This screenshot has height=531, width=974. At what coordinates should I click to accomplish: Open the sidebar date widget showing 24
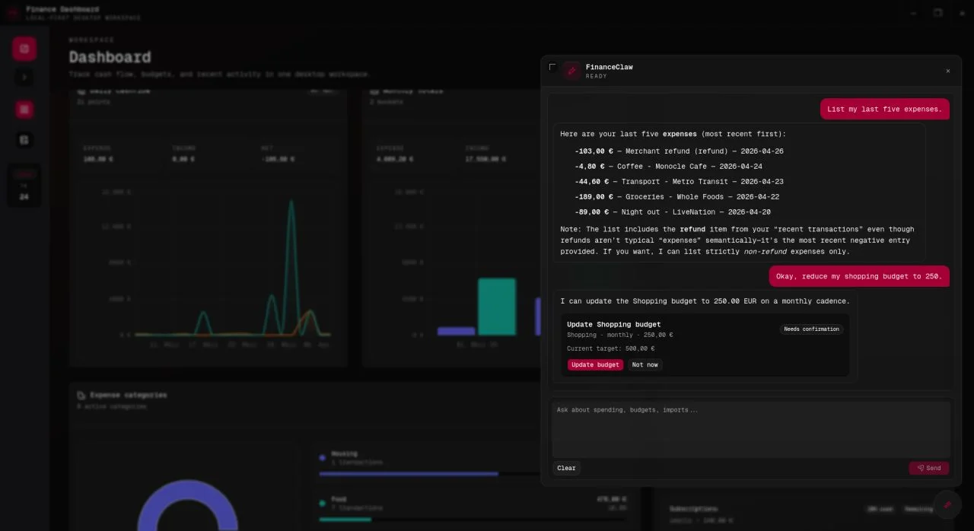point(24,185)
